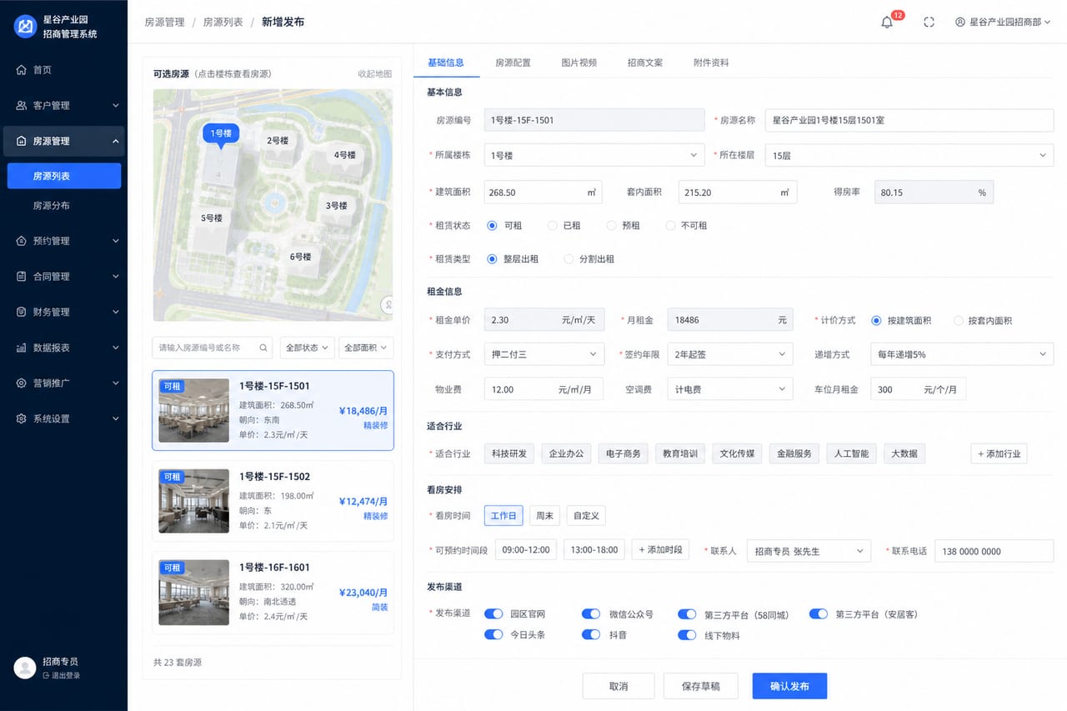Screen dimensions: 1067x711
Task: Click the 财务管理 wallet icon
Action: [x=22, y=312]
